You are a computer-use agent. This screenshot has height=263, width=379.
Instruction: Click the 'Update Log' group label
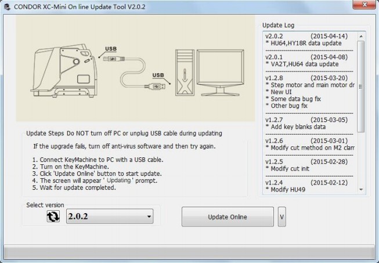(x=278, y=25)
